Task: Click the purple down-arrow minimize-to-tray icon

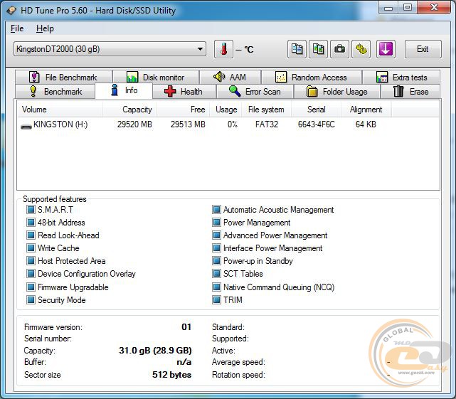Action: tap(386, 49)
